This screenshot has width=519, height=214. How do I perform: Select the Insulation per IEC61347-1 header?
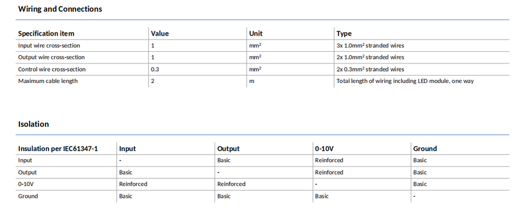58,149
